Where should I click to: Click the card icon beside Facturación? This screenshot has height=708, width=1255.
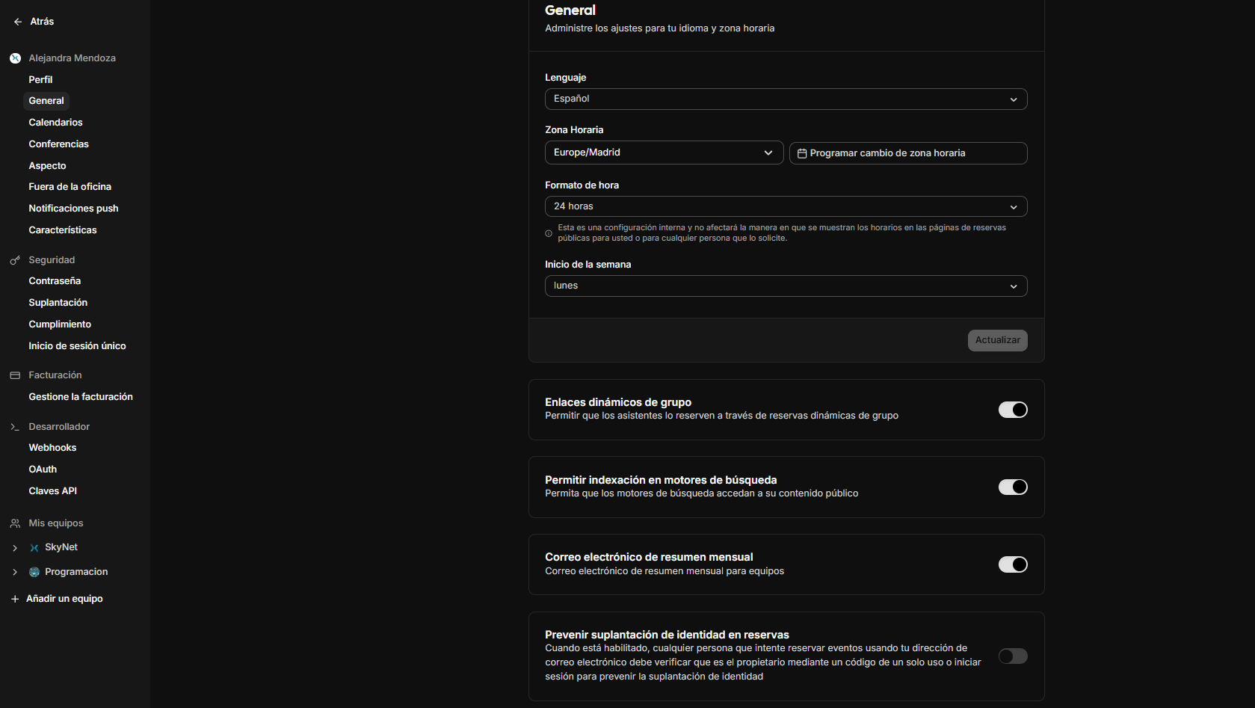tap(13, 375)
